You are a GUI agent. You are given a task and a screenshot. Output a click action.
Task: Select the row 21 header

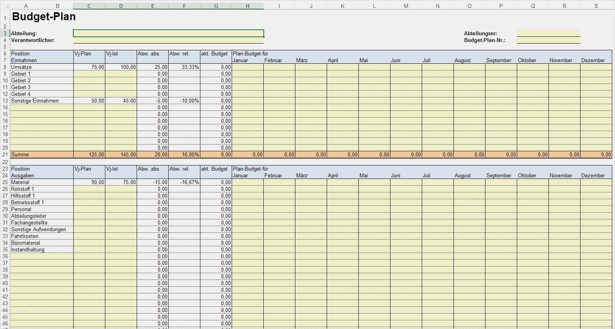tap(5, 154)
